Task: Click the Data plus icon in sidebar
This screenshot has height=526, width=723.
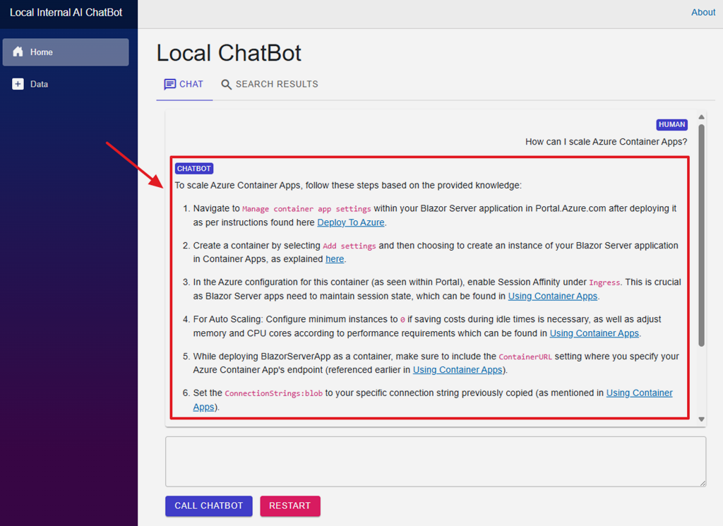Action: click(18, 84)
